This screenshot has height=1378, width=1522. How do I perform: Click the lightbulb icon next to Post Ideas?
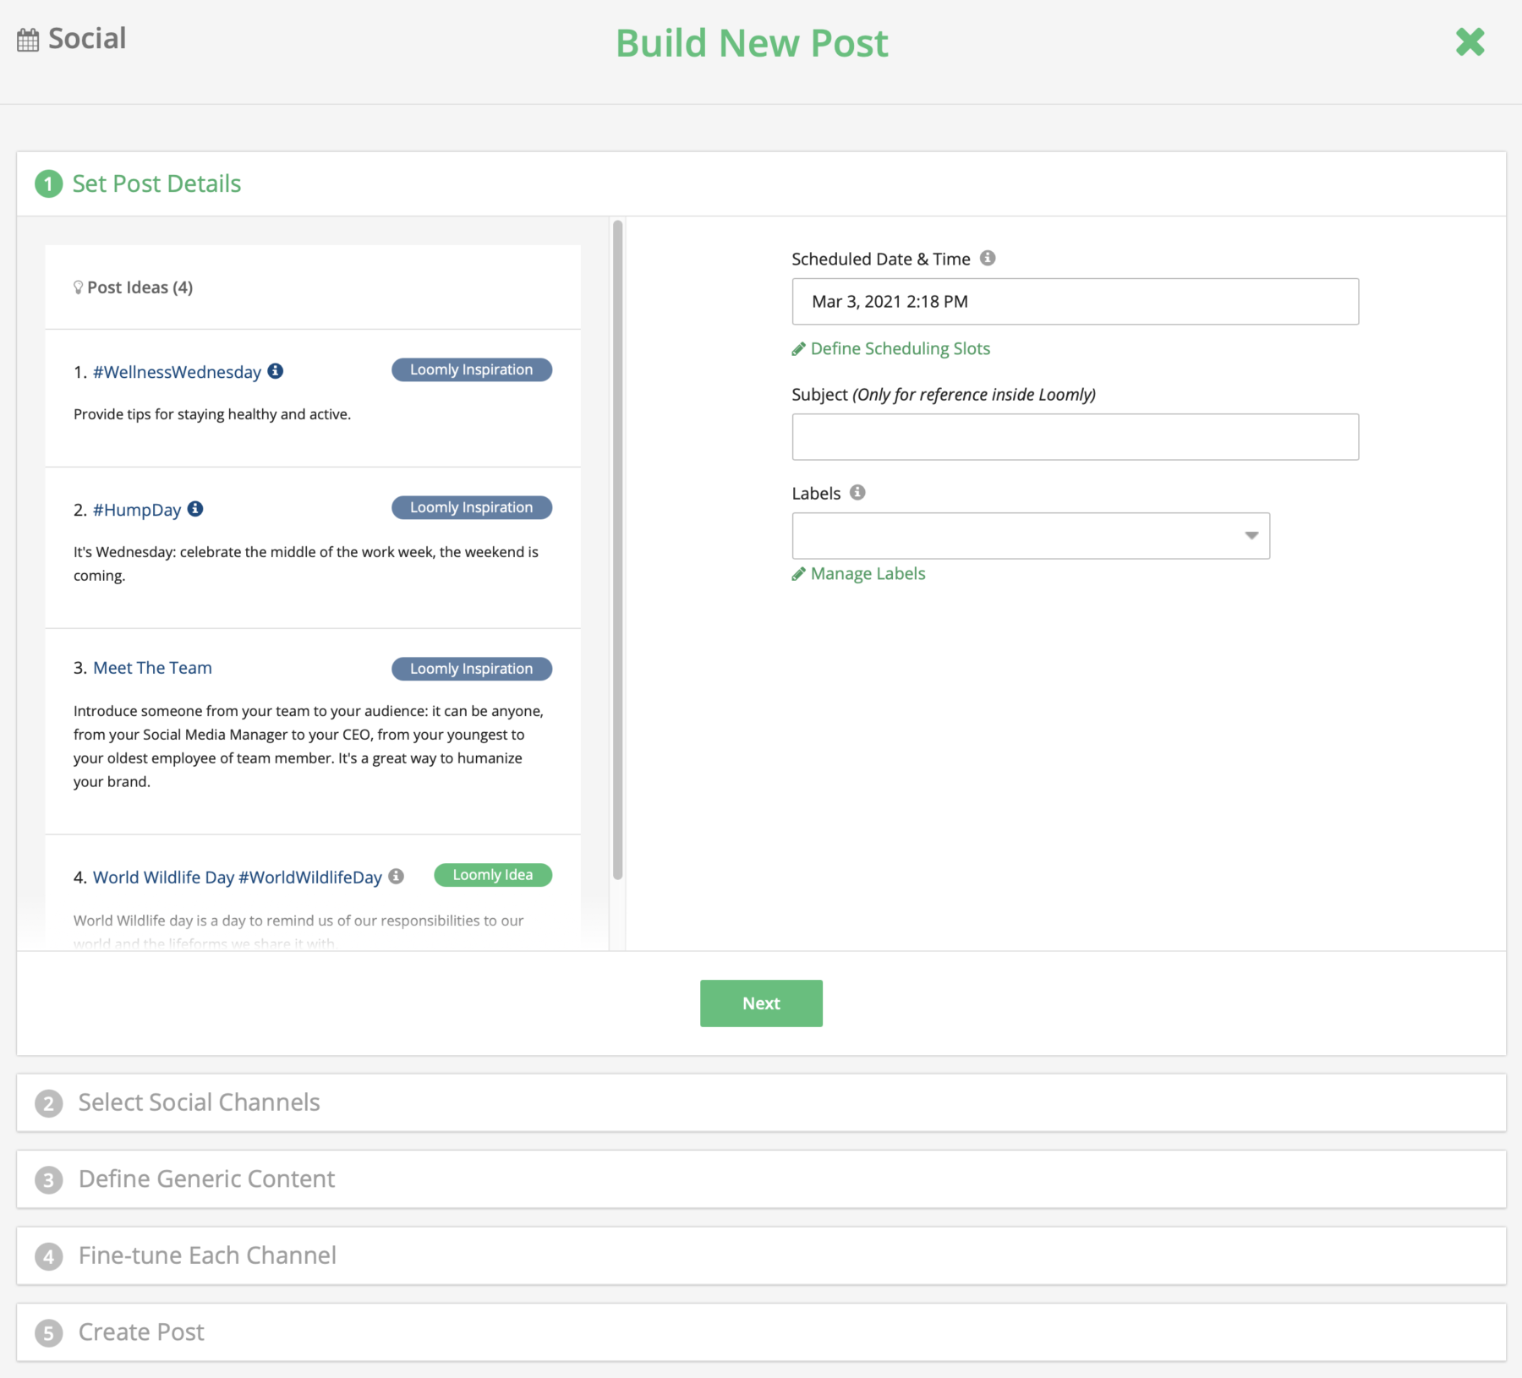click(x=79, y=287)
